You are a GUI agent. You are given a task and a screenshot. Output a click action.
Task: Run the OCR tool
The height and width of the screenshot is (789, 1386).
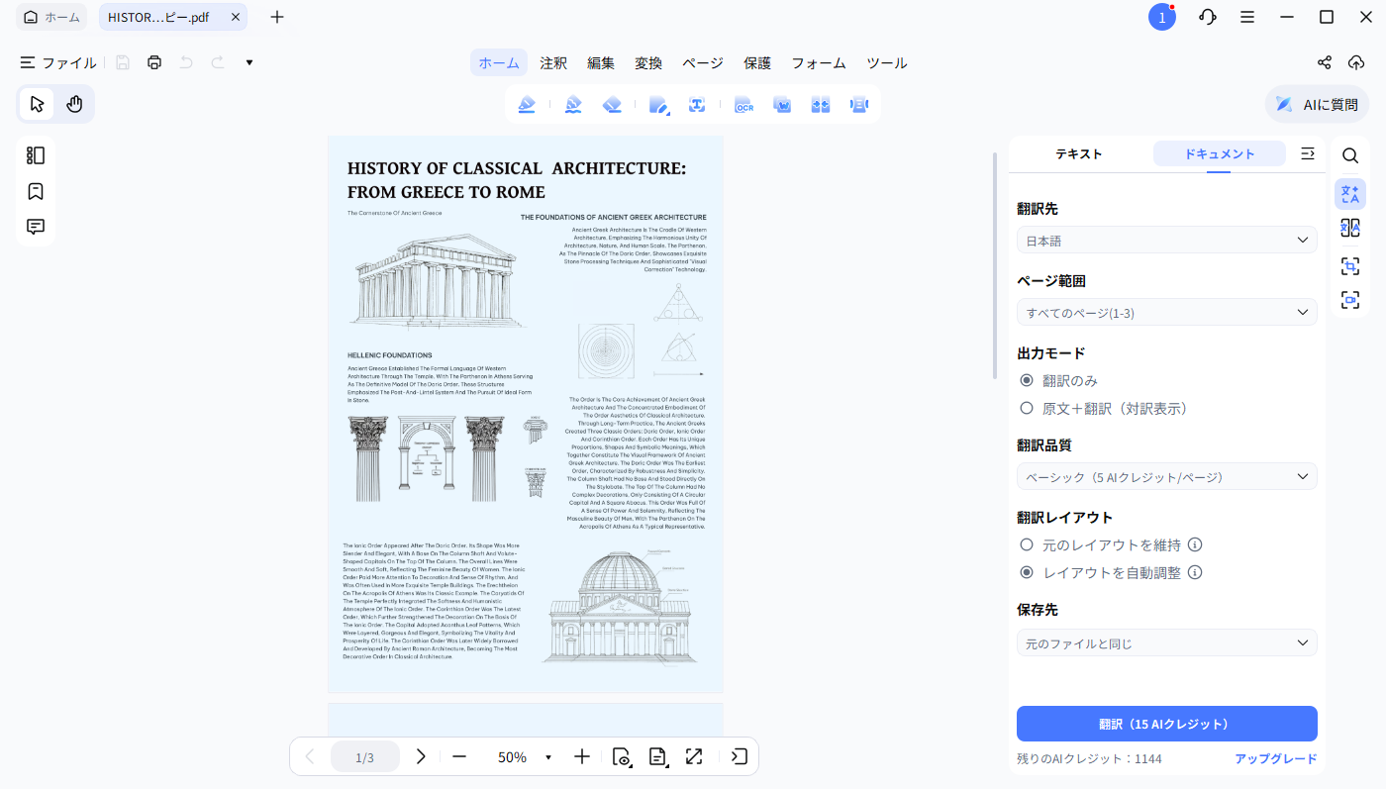tap(743, 105)
